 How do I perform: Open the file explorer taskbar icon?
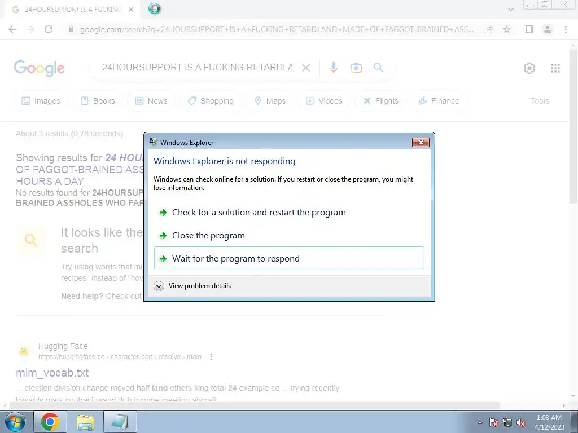[85, 422]
